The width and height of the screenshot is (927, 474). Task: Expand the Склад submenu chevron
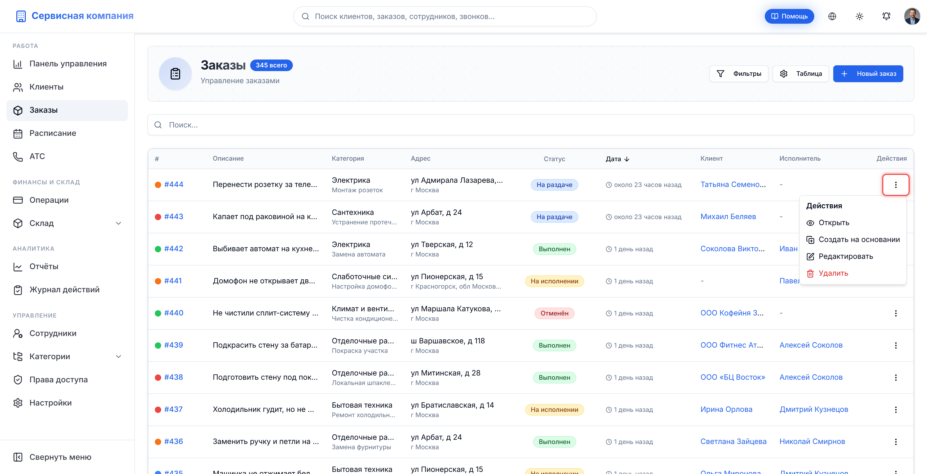tap(119, 224)
